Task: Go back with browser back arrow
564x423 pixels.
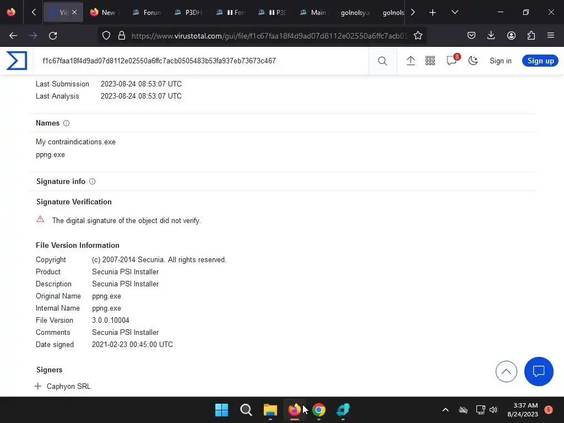Action: pyautogui.click(x=13, y=36)
